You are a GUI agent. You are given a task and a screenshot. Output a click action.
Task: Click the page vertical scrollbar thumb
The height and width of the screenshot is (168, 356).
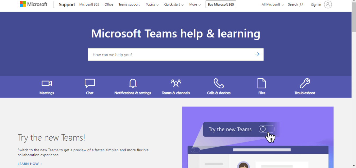pos(354,18)
